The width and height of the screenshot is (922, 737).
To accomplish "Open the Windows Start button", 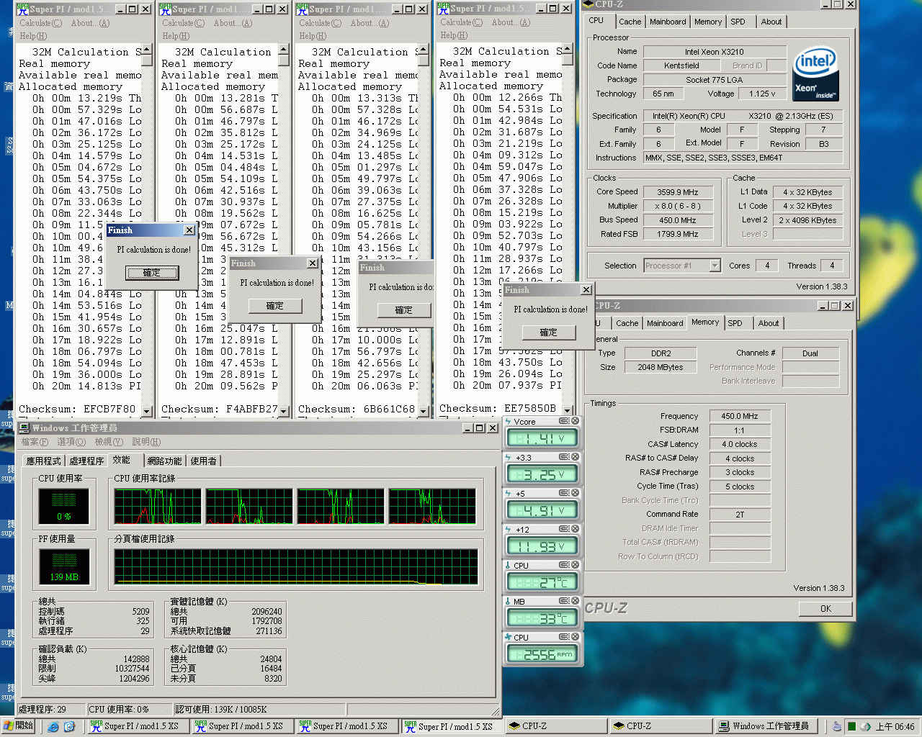I will coord(19,725).
